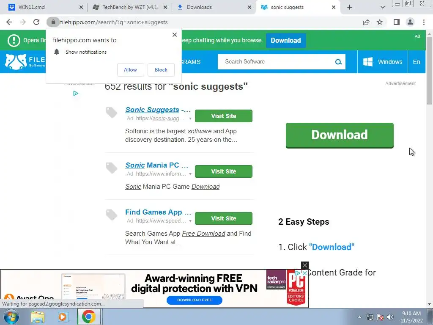Image resolution: width=433 pixels, height=325 pixels.
Task: Open Action Center flag icon
Action: coord(380,317)
